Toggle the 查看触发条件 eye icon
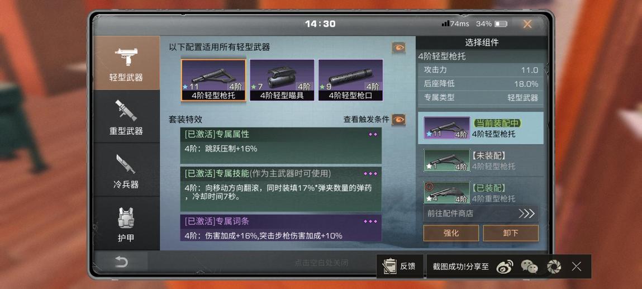Screen dimensions: 642x289 pos(398,120)
